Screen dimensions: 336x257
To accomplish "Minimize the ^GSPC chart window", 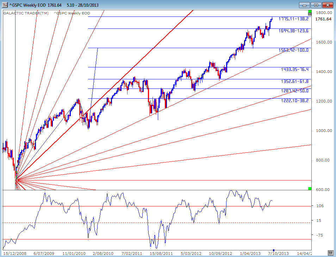I will pyautogui.click(x=304, y=5).
